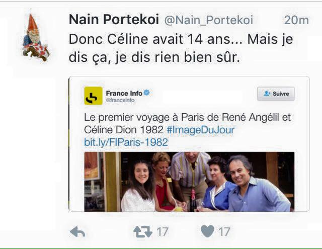Click the reply arrow icon
322x249 pixels.
(x=77, y=231)
